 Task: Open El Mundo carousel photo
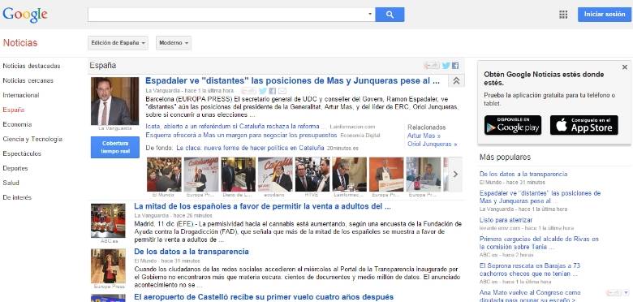click(164, 174)
